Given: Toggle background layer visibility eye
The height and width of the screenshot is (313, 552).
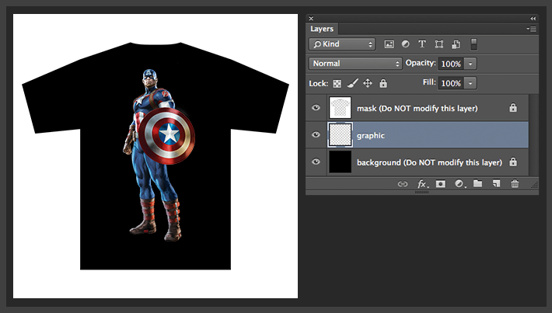Looking at the screenshot, I should pos(316,162).
